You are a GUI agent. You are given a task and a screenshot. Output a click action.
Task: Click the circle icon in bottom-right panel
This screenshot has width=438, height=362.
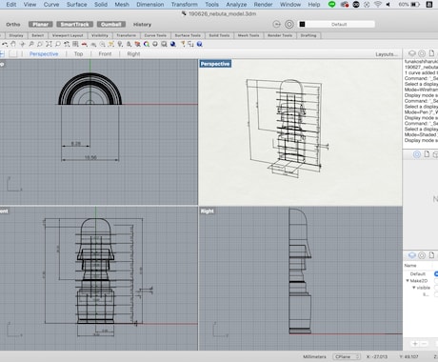click(422, 255)
